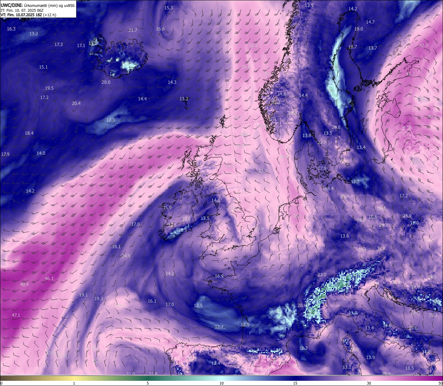This screenshot has height=386, width=443.
Task: Click the 18.1 value label
Action: pos(116,247)
